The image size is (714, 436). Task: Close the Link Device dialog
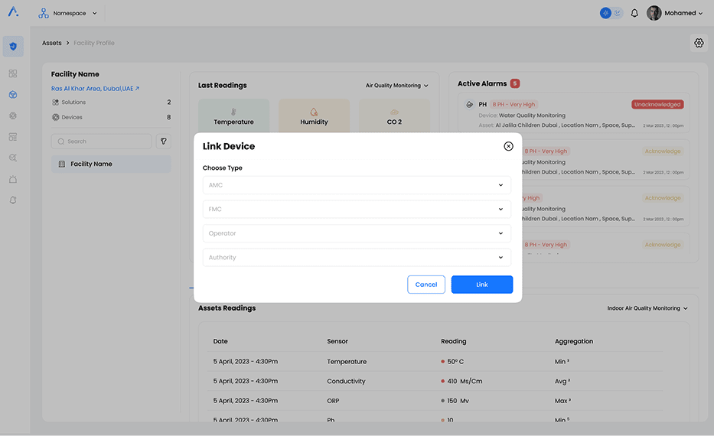(508, 146)
